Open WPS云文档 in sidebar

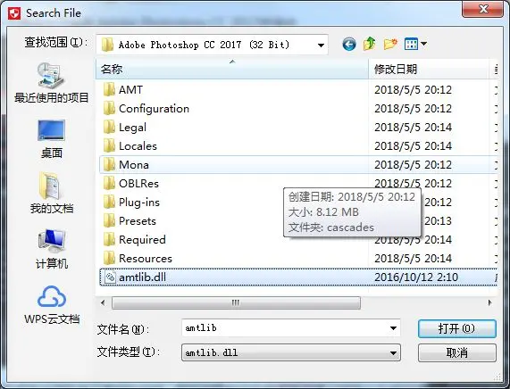52,305
